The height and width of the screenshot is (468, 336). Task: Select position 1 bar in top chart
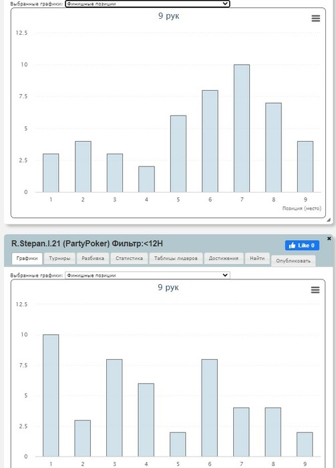tap(51, 172)
